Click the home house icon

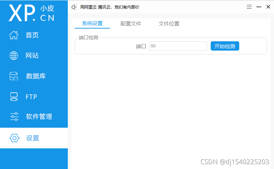click(14, 35)
